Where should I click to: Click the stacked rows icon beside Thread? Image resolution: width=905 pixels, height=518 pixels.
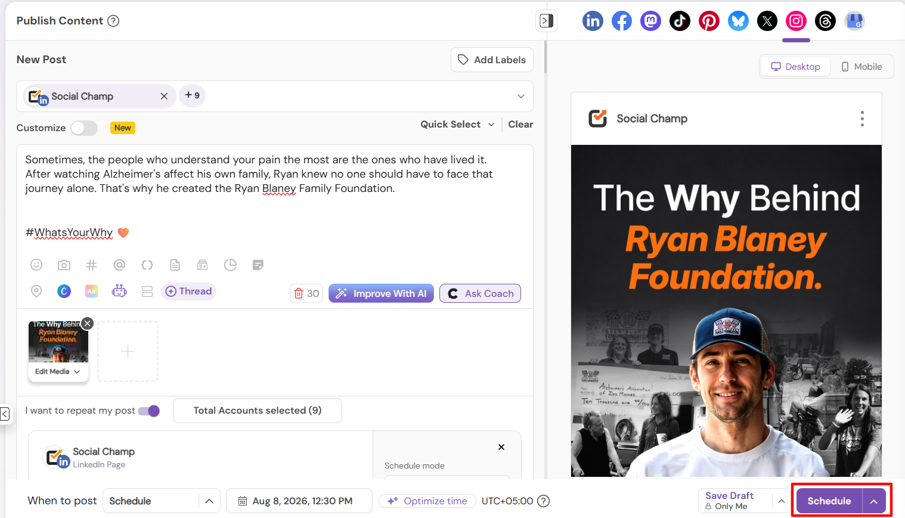tap(147, 291)
